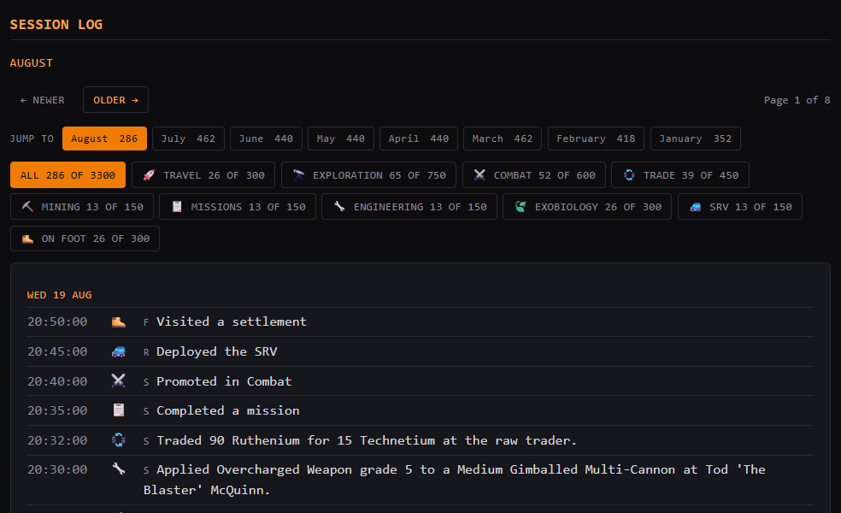Click the boot icon in On Foot filter
This screenshot has height=513, width=841.
27,239
